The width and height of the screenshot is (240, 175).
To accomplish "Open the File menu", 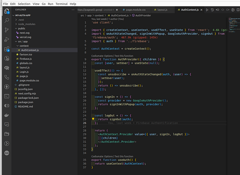I will coord(5,4).
